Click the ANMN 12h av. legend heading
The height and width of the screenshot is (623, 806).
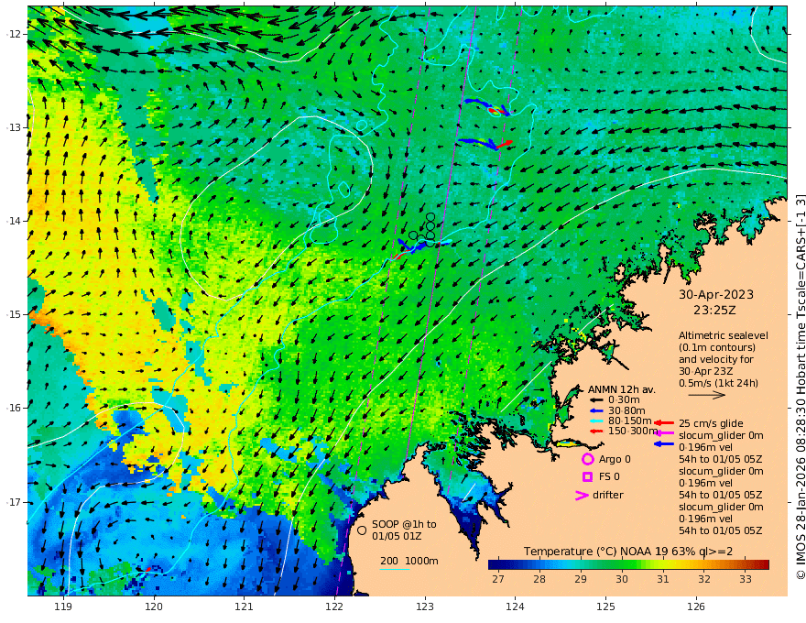tap(622, 389)
